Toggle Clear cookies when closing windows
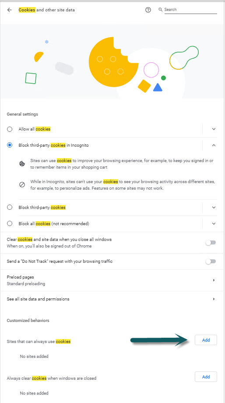 pyautogui.click(x=211, y=243)
